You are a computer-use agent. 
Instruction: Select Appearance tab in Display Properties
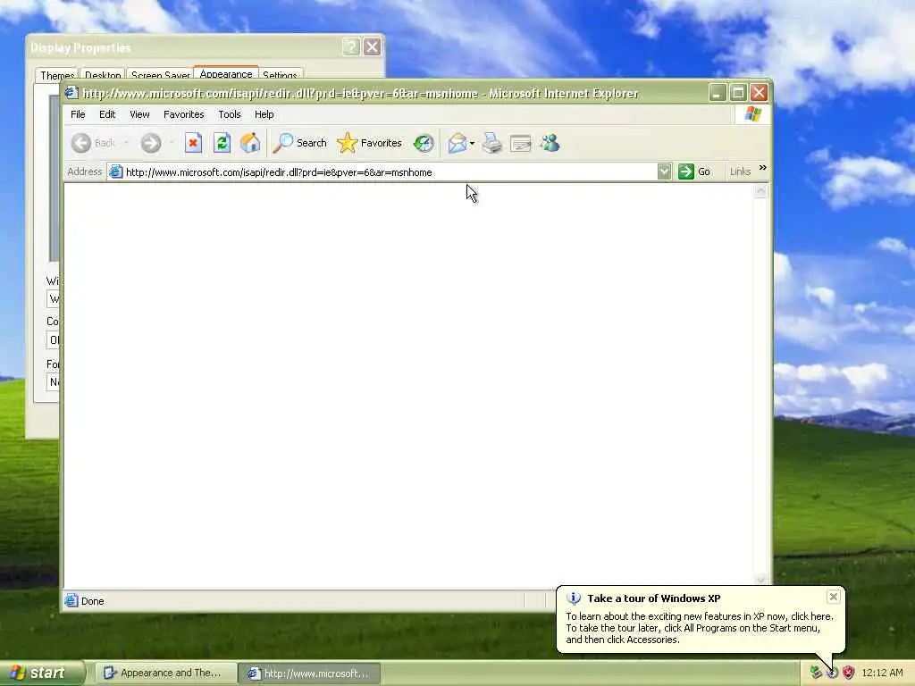pos(226,73)
